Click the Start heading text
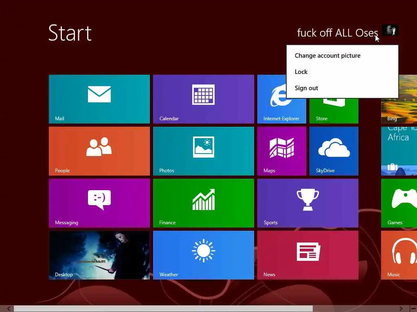This screenshot has width=417, height=312. [x=70, y=33]
